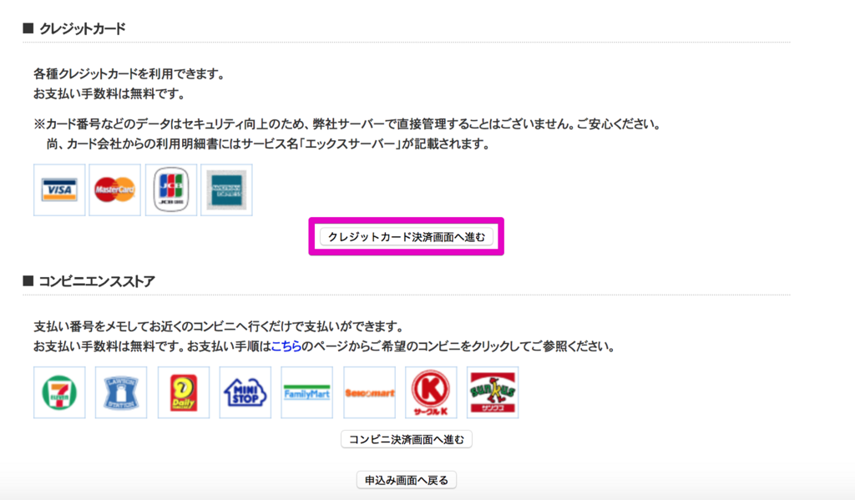855x500 pixels.
Task: Click the text 支払い番号をメモしてお近くのコンビニへ
Action: click(x=219, y=326)
